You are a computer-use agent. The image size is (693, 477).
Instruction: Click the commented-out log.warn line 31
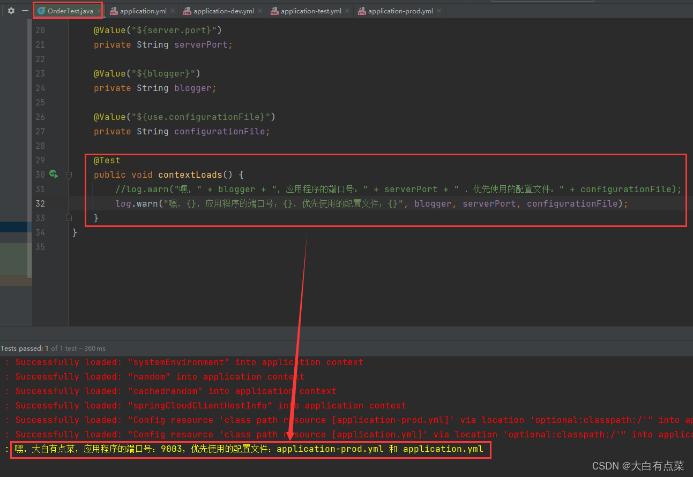tap(398, 189)
